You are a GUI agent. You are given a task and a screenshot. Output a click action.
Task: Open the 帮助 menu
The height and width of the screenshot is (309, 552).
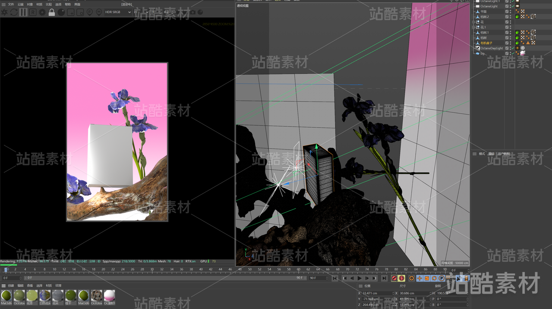click(x=68, y=4)
